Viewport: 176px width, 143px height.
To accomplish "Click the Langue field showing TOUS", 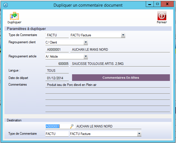I will [57, 71].
